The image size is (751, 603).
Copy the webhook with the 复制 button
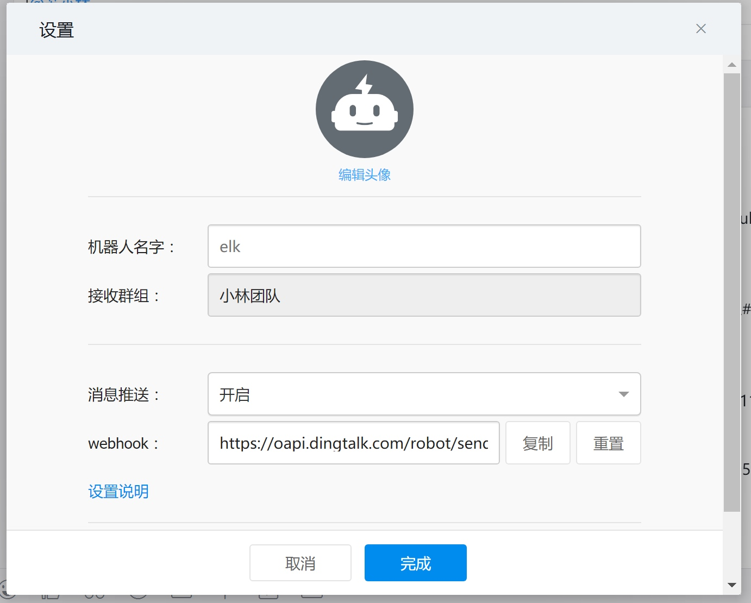coord(538,443)
